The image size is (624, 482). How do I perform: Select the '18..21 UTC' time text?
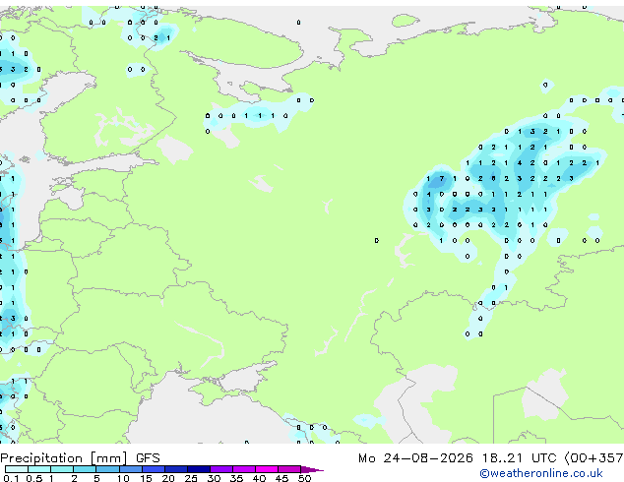(x=519, y=458)
